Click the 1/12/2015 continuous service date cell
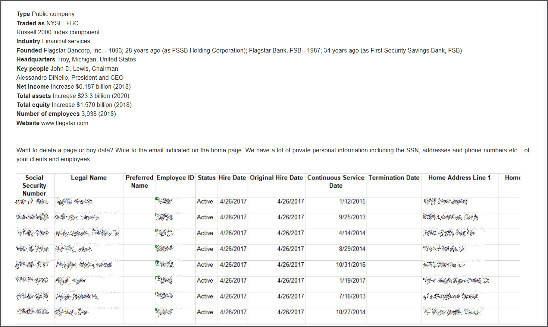The image size is (548, 327). [x=352, y=201]
